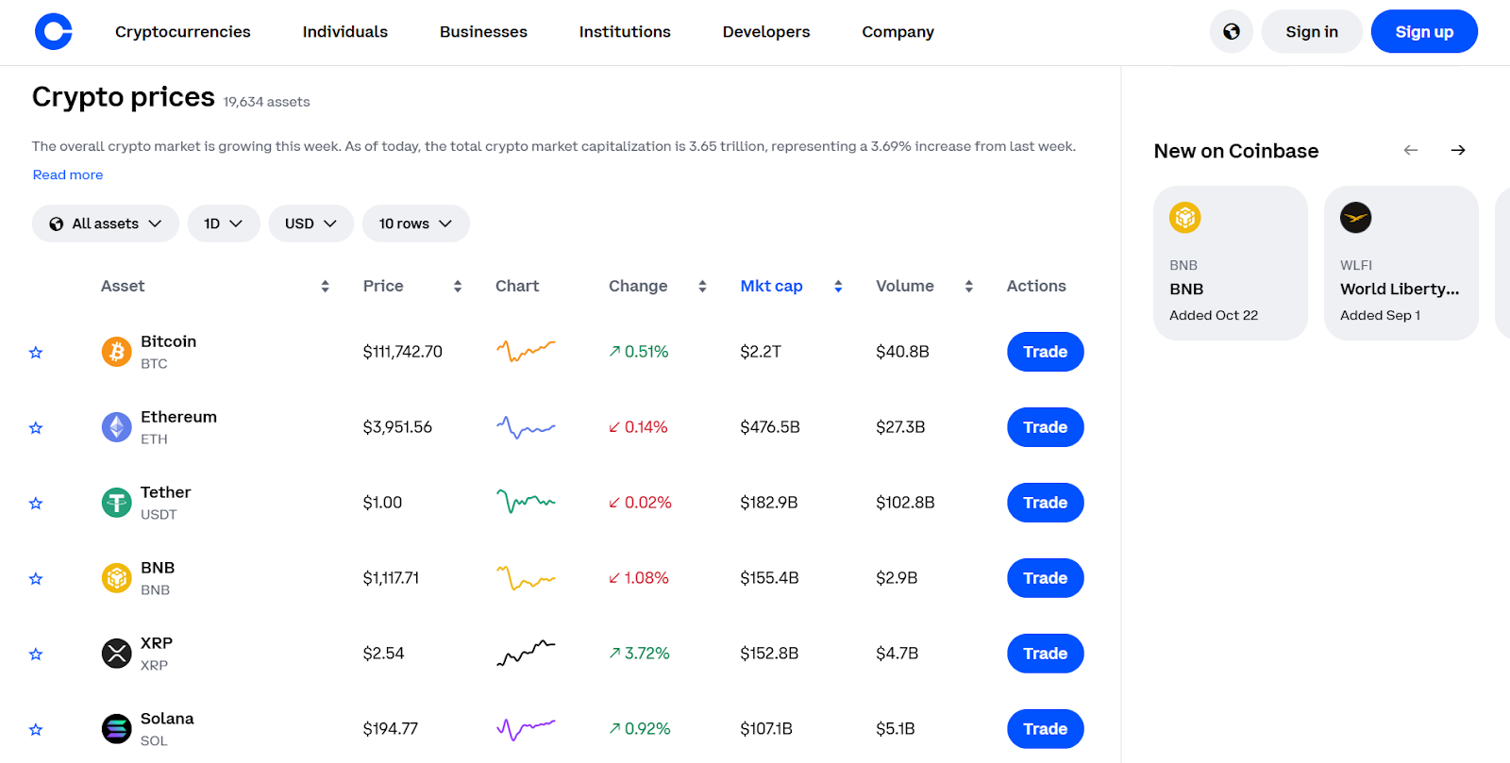Trade Ethereum using its Trade button
Screen dimensions: 1510x763
pyautogui.click(x=1046, y=427)
